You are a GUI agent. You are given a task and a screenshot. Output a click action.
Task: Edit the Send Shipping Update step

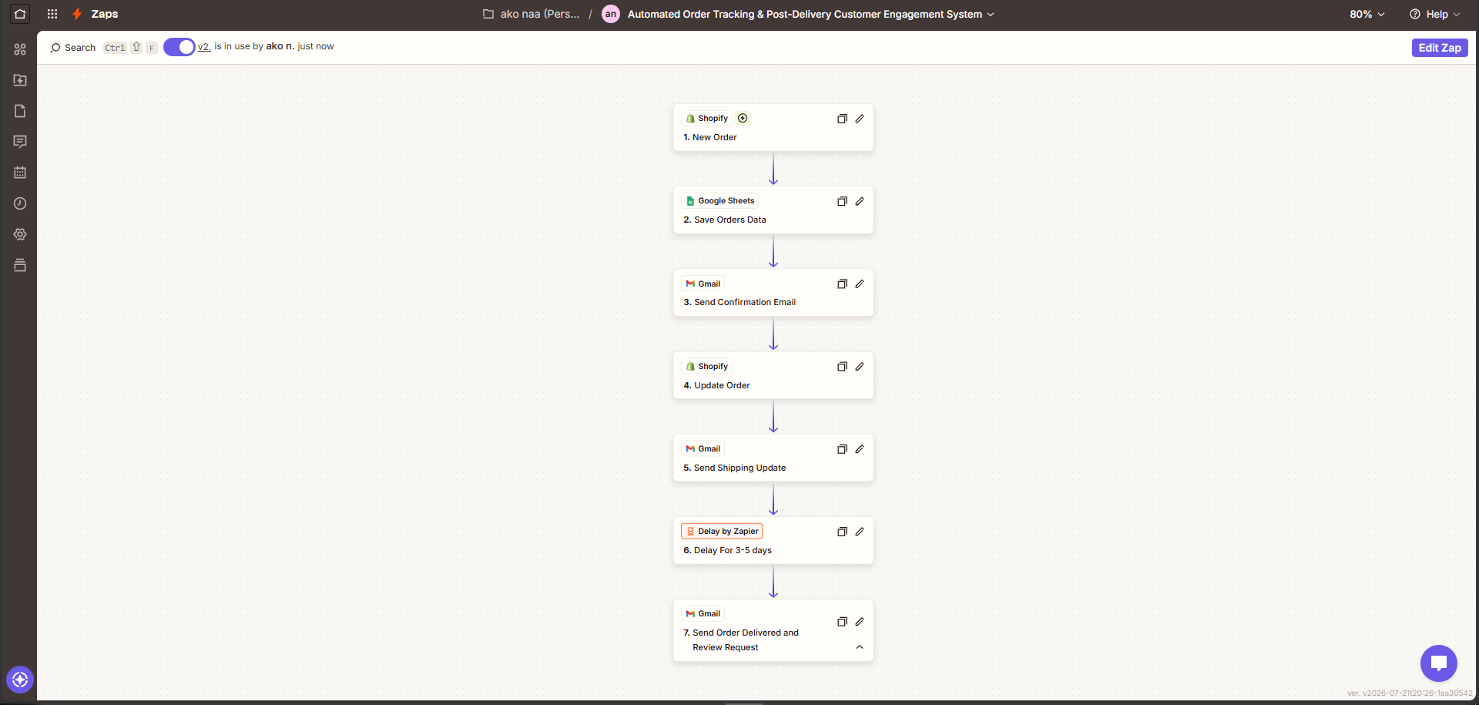[x=860, y=449]
